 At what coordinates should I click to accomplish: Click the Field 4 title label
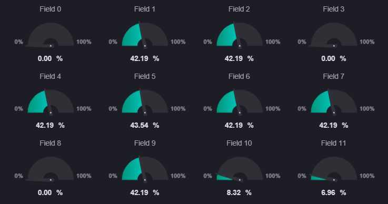pos(50,76)
